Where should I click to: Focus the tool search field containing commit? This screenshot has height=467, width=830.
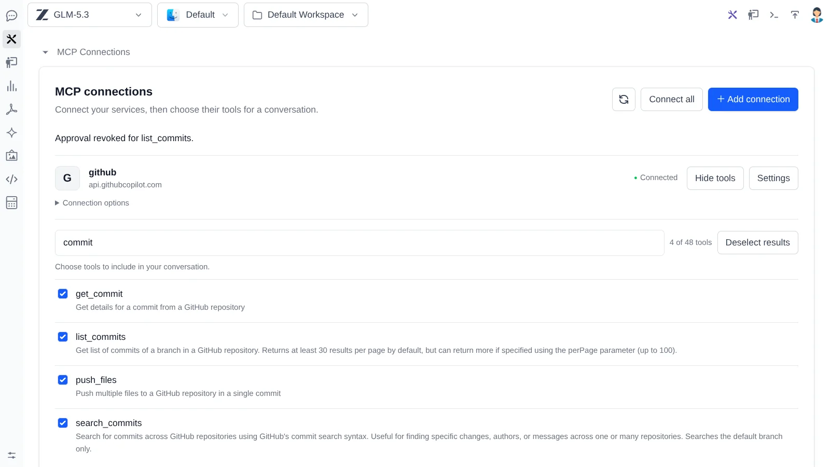click(359, 243)
